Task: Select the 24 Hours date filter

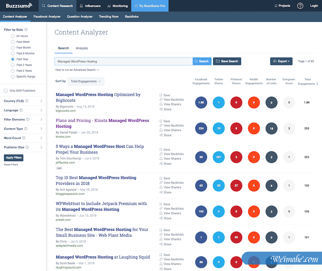Action: (13, 36)
